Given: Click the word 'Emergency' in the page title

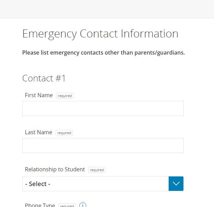Looking at the screenshot, I should (x=49, y=34).
